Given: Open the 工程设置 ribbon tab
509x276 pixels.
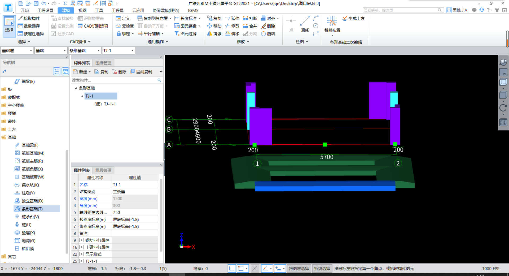Looking at the screenshot, I should click(x=45, y=10).
